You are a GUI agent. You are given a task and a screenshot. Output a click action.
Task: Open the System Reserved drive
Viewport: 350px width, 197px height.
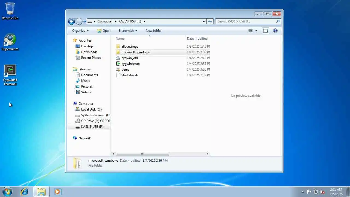[x=95, y=115]
